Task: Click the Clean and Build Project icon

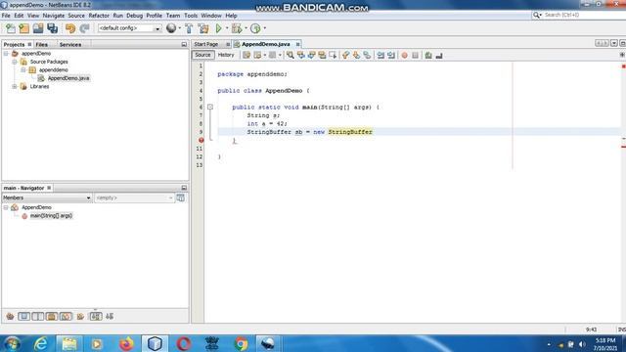Action: [203, 28]
